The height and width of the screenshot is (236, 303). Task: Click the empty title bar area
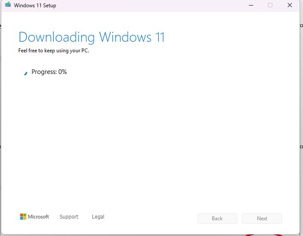[x=149, y=6]
